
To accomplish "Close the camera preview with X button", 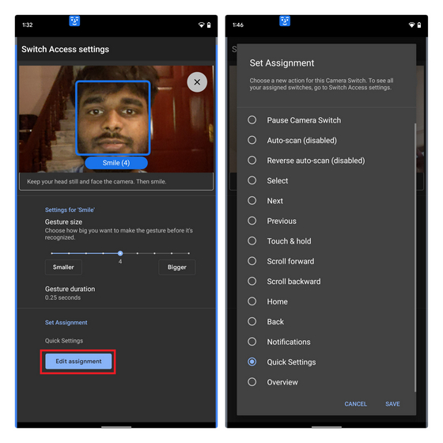I will pos(197,82).
